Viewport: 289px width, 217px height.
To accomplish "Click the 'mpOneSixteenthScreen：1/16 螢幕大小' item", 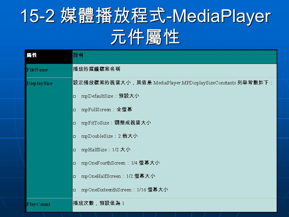I will (125, 190).
